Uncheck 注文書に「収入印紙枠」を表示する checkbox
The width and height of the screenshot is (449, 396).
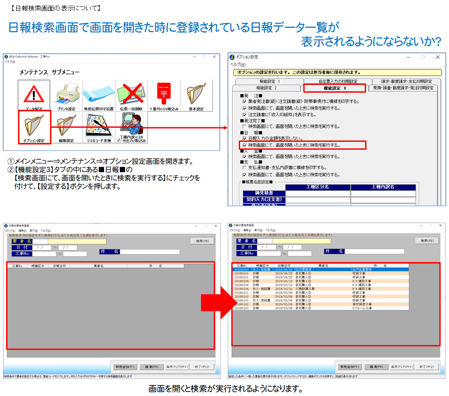click(244, 115)
